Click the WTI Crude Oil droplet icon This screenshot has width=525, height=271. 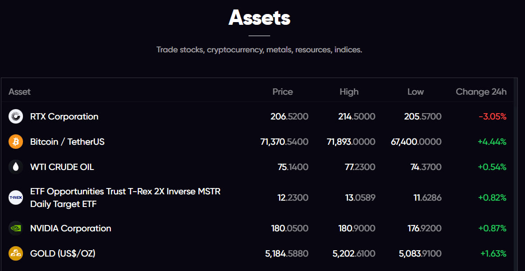pos(16,167)
